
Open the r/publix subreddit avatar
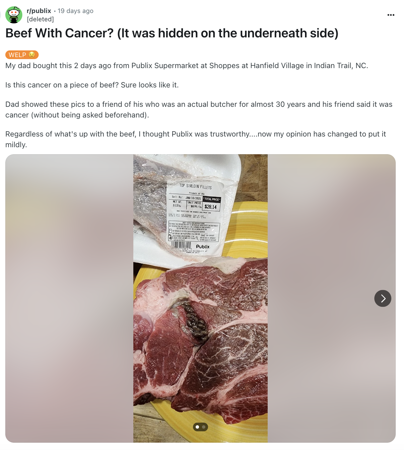coord(14,15)
